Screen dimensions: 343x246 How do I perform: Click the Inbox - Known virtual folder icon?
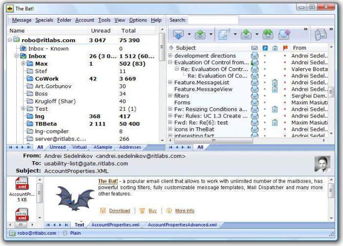coord(23,48)
